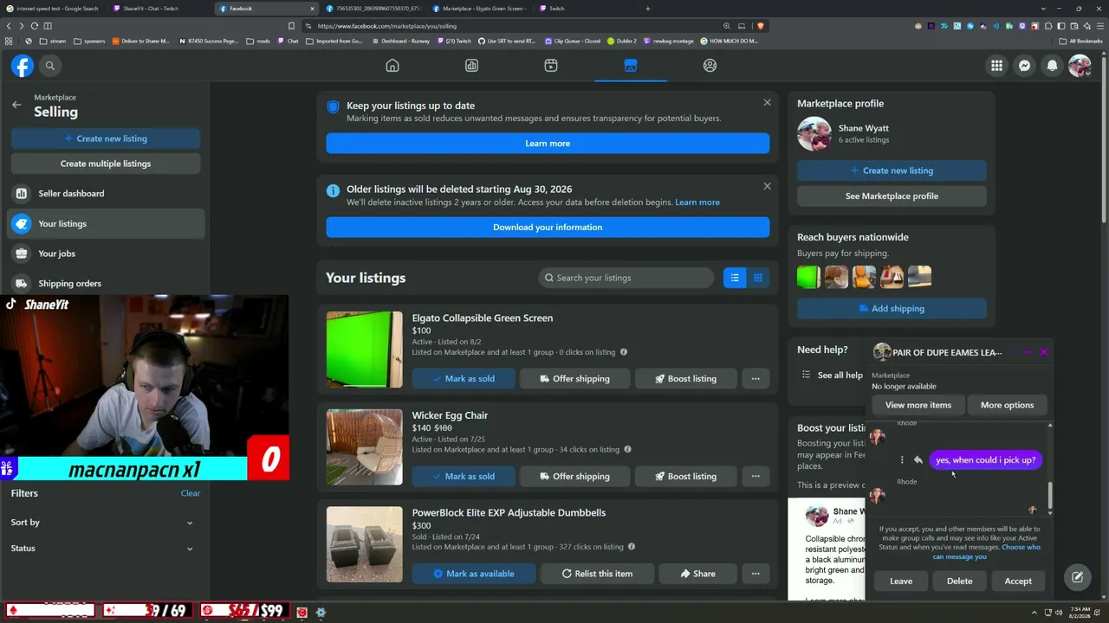
Task: Show info about Wicker Egg Chair clicks
Action: (x=627, y=449)
